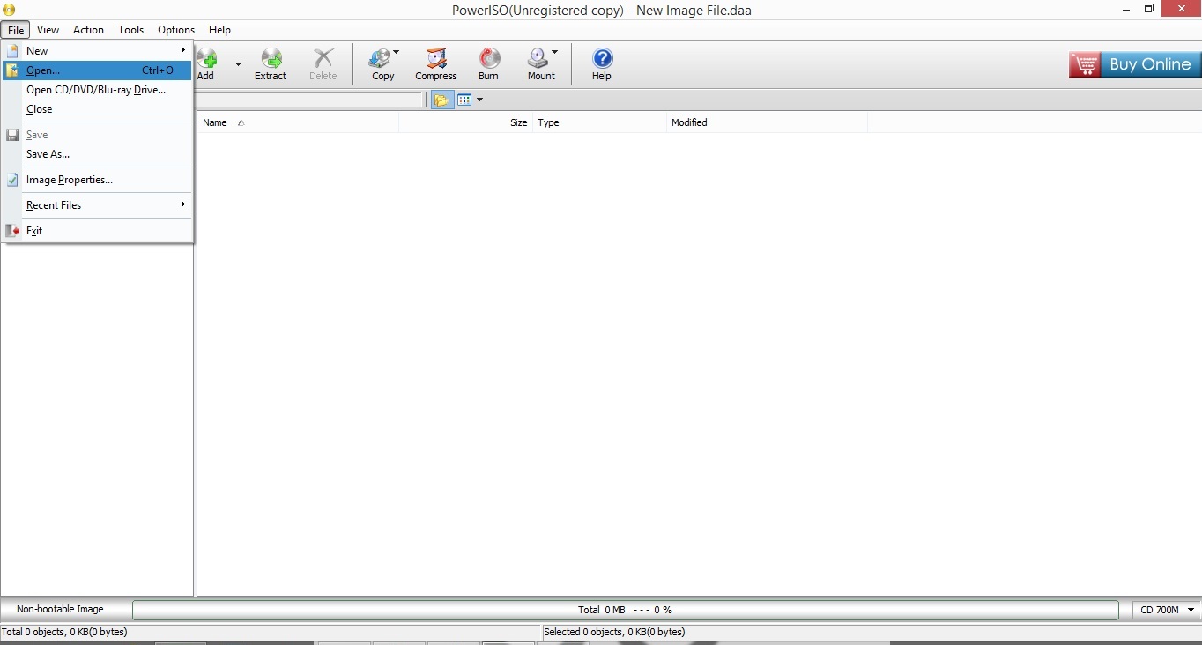The image size is (1202, 645).
Task: Open the Action menu
Action: pyautogui.click(x=88, y=30)
